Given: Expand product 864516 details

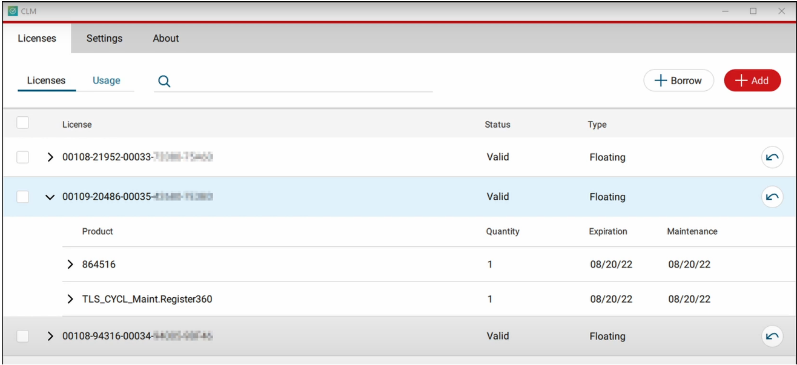Looking at the screenshot, I should (70, 265).
